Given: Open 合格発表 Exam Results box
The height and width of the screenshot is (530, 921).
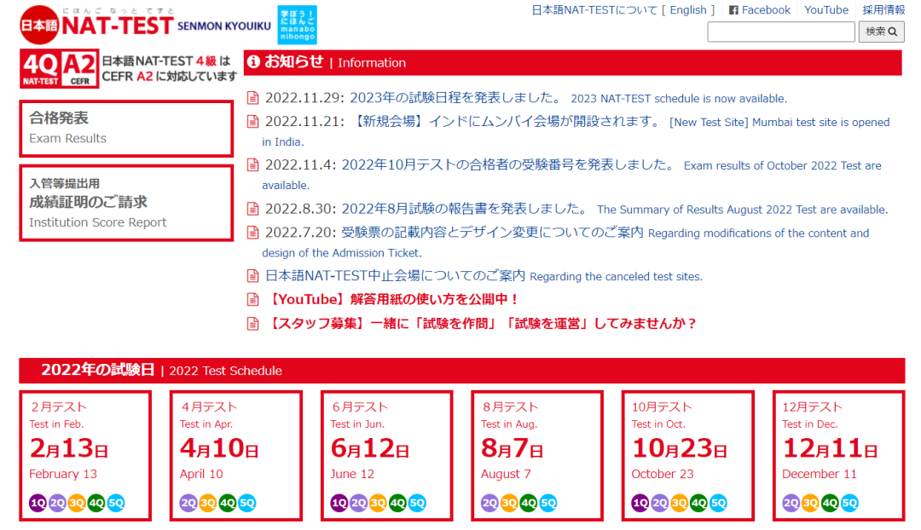Looking at the screenshot, I should point(126,128).
